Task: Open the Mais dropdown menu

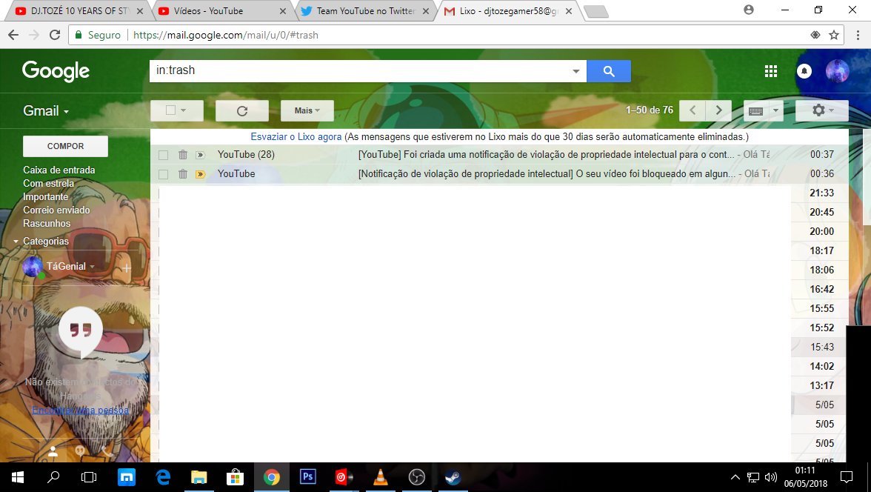Action: point(307,110)
